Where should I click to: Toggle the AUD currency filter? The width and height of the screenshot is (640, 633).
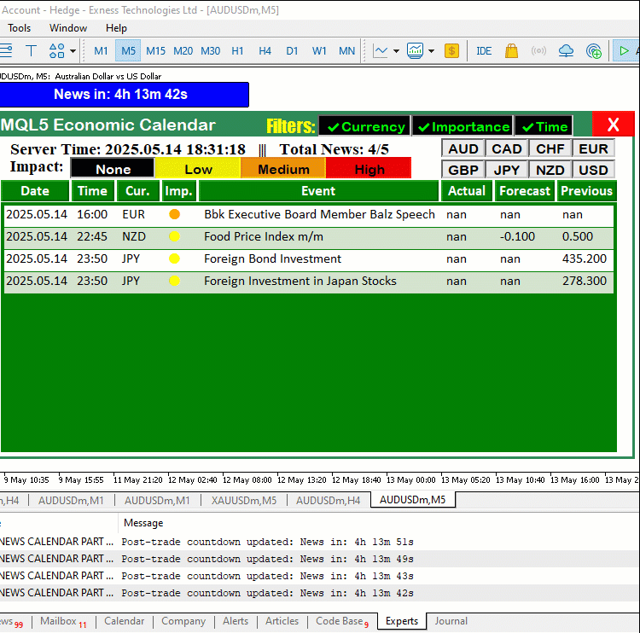[463, 148]
